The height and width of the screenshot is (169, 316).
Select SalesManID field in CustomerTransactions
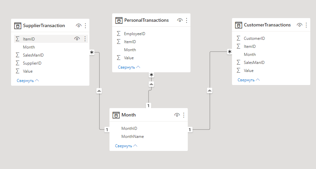(x=254, y=63)
